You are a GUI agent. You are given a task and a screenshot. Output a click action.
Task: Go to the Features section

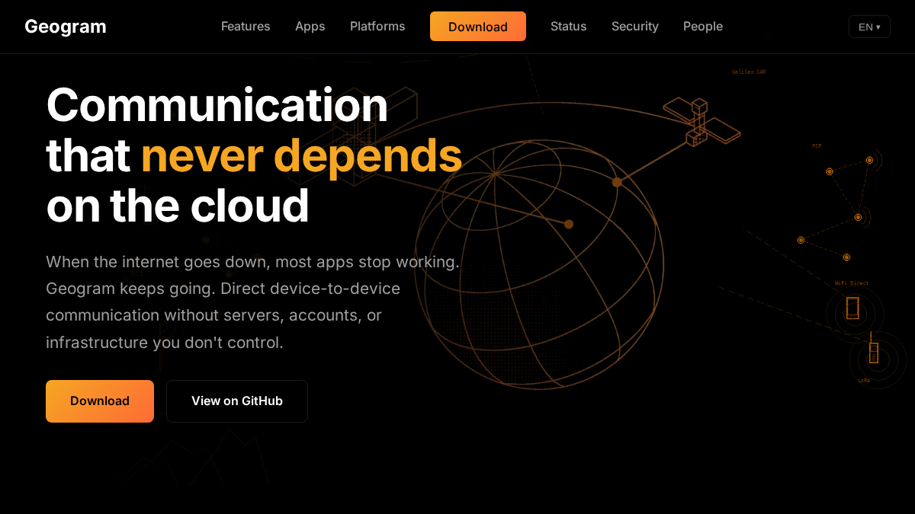click(246, 27)
